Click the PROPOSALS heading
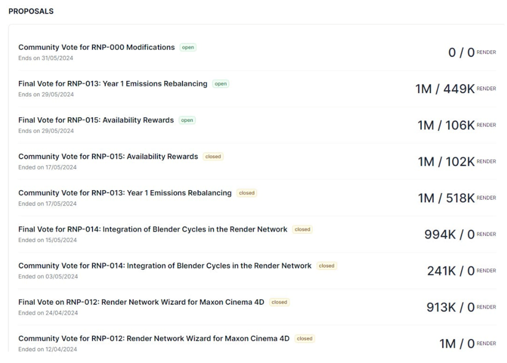 [31, 10]
